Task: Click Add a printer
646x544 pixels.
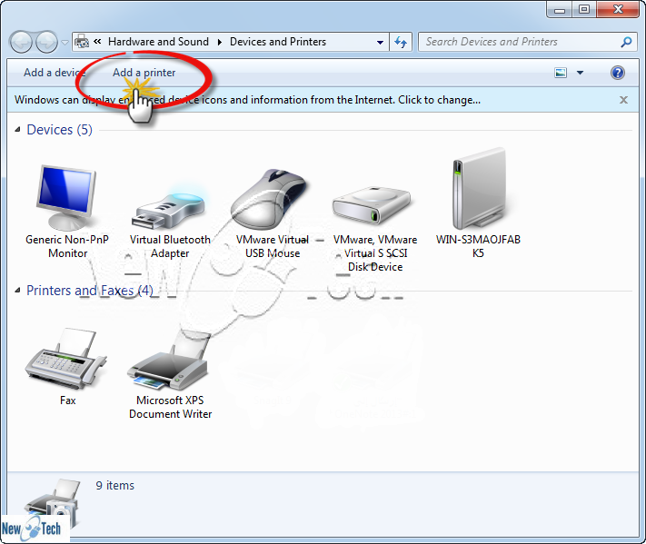Action: (x=144, y=73)
